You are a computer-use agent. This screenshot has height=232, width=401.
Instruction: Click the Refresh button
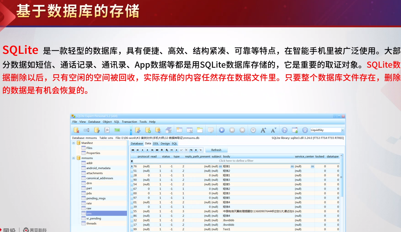click(216, 150)
